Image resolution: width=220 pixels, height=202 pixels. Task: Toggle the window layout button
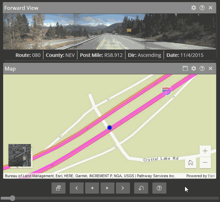point(59,188)
